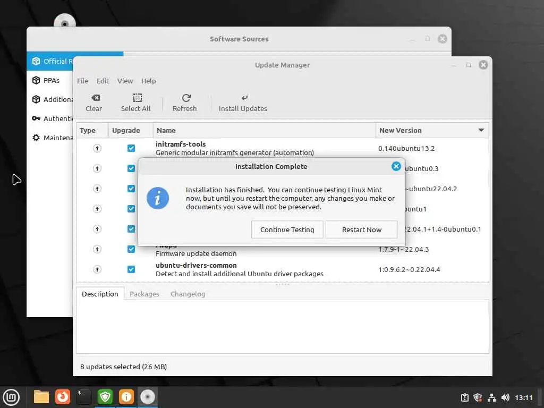Click the Install Updates toolbar icon

(244, 98)
